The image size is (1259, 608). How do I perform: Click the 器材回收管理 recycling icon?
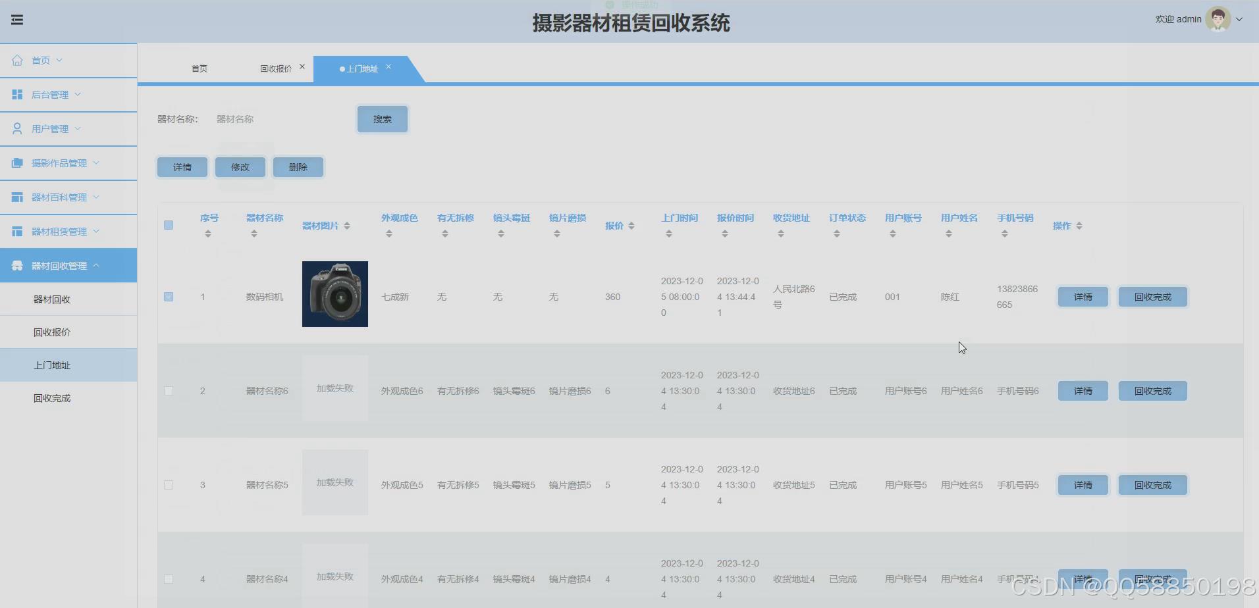[x=17, y=265]
